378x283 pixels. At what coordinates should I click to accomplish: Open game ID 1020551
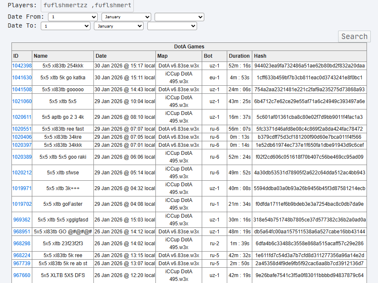coord(22,129)
